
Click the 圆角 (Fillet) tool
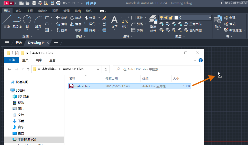point(90,24)
